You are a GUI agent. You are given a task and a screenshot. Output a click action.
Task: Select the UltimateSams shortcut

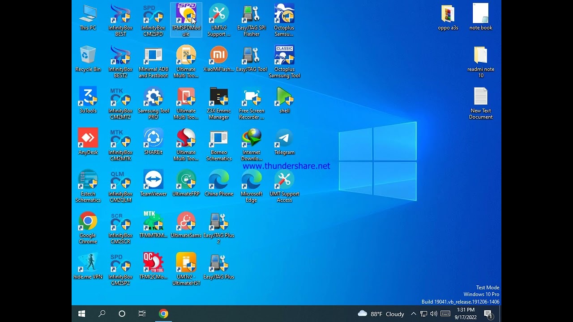click(x=186, y=225)
